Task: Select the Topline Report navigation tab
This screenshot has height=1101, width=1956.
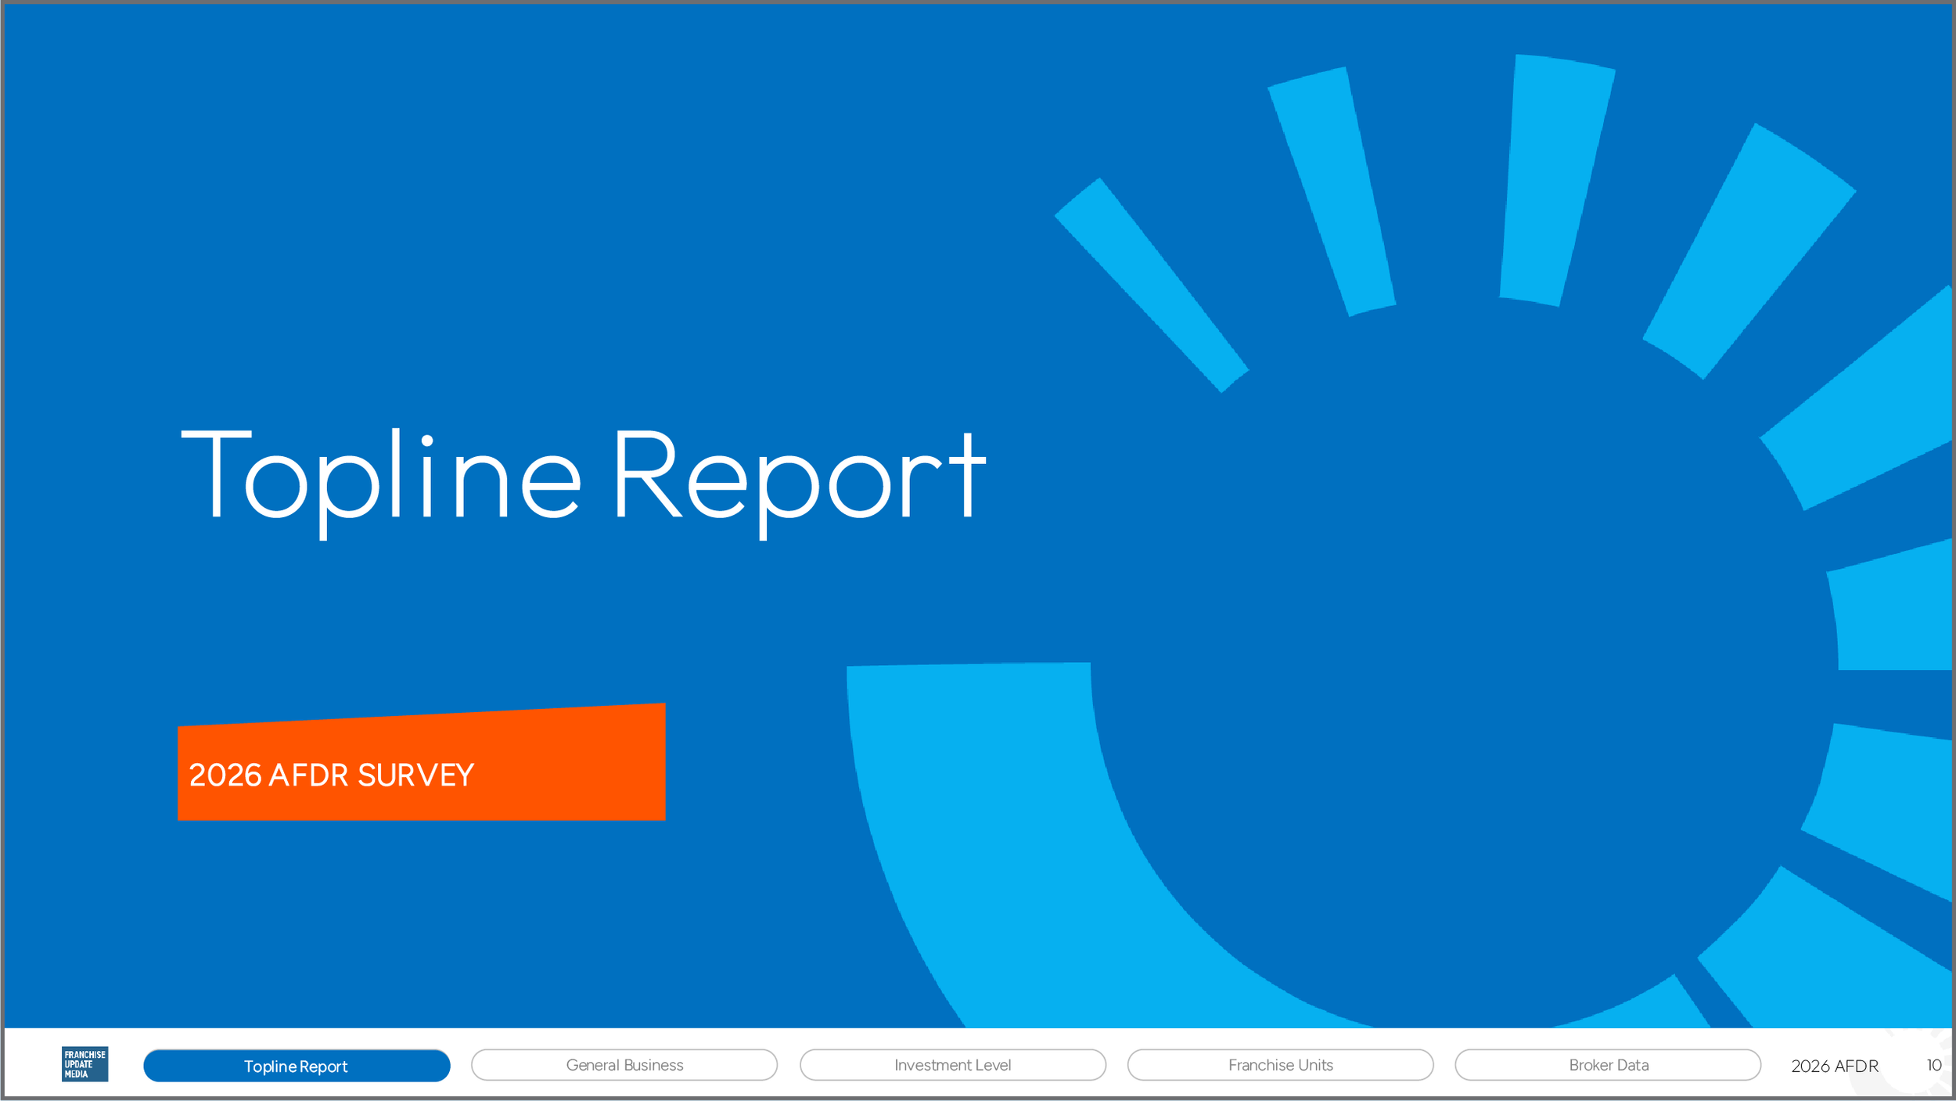Action: 297,1066
